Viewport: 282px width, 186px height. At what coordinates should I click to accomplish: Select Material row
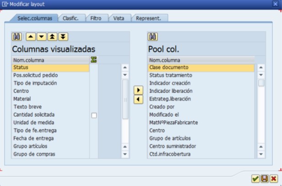pos(50,99)
